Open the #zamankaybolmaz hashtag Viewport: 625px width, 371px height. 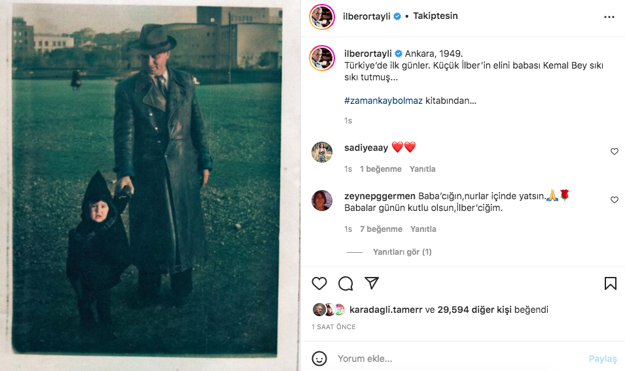click(384, 101)
